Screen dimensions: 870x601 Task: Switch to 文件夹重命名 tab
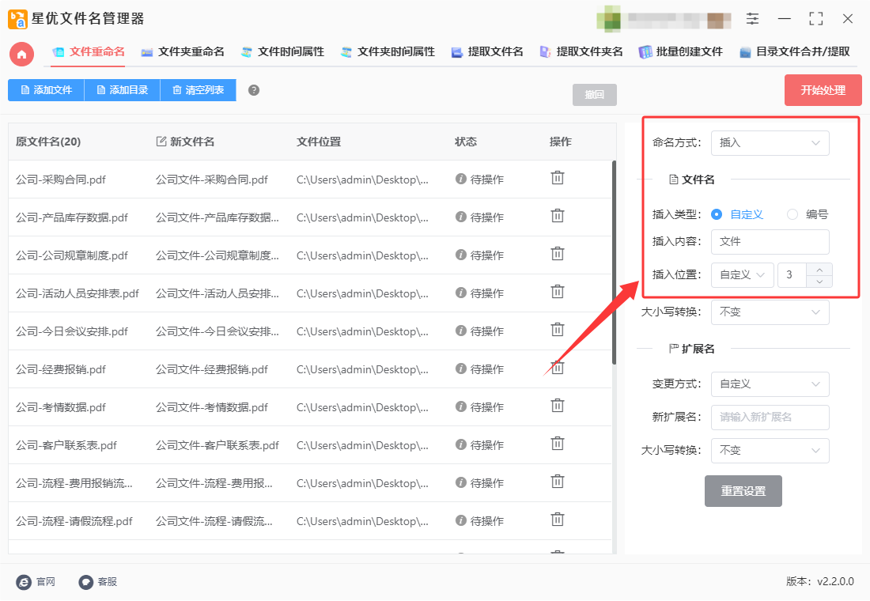[183, 52]
